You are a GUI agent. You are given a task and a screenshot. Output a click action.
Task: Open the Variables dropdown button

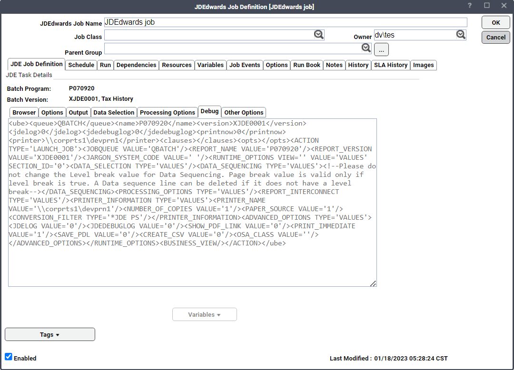205,314
